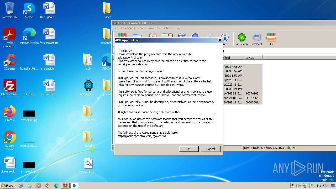
Task: Select the row dated 5:21 PM
Action: click(x=243, y=89)
